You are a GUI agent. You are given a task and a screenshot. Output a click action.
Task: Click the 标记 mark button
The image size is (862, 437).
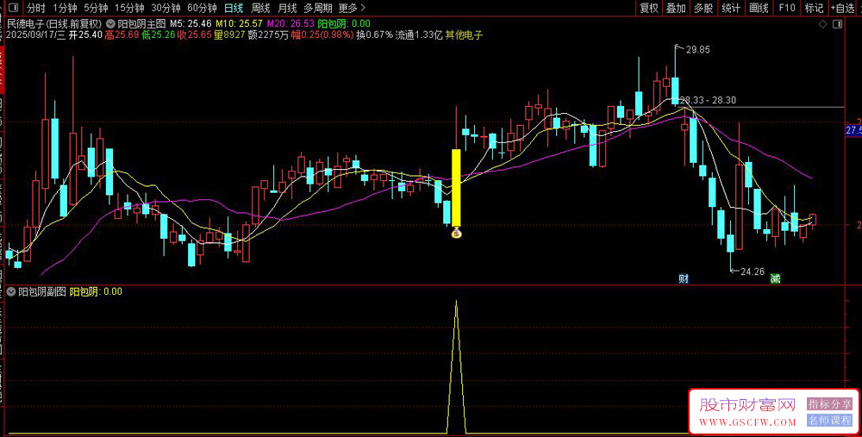[x=815, y=8]
